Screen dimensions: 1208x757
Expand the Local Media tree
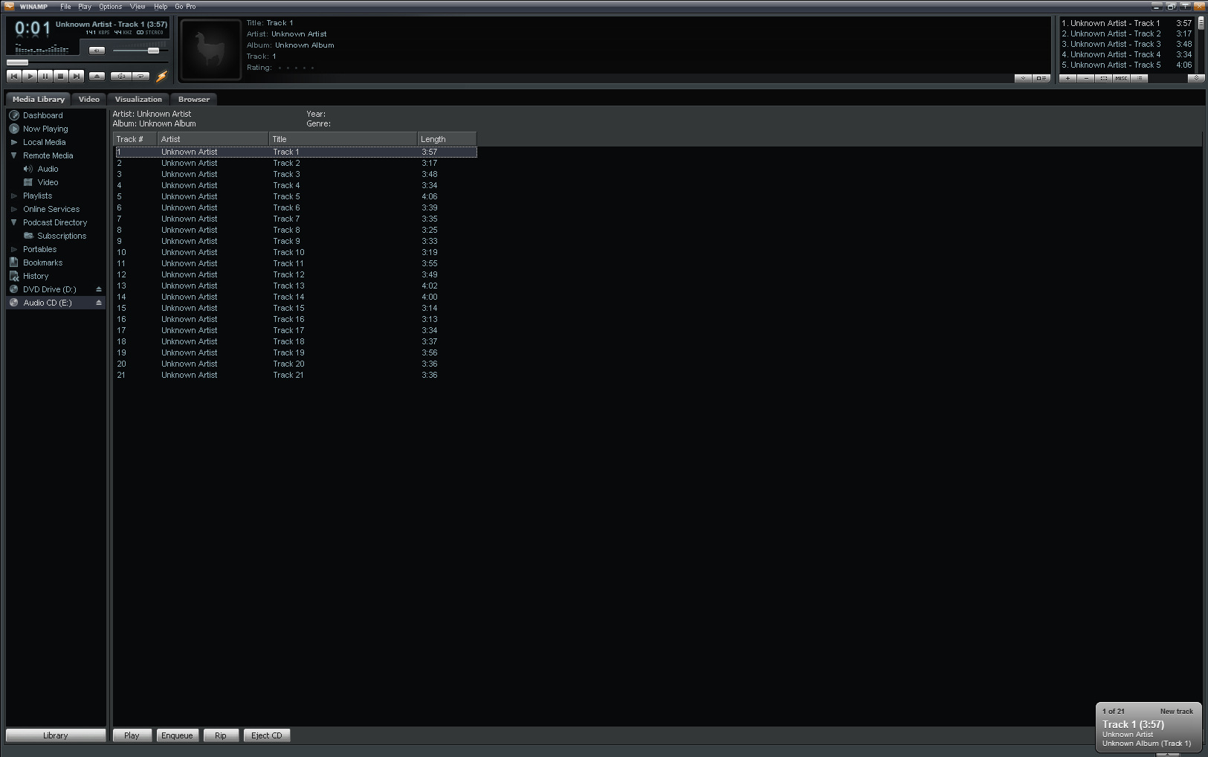[14, 142]
